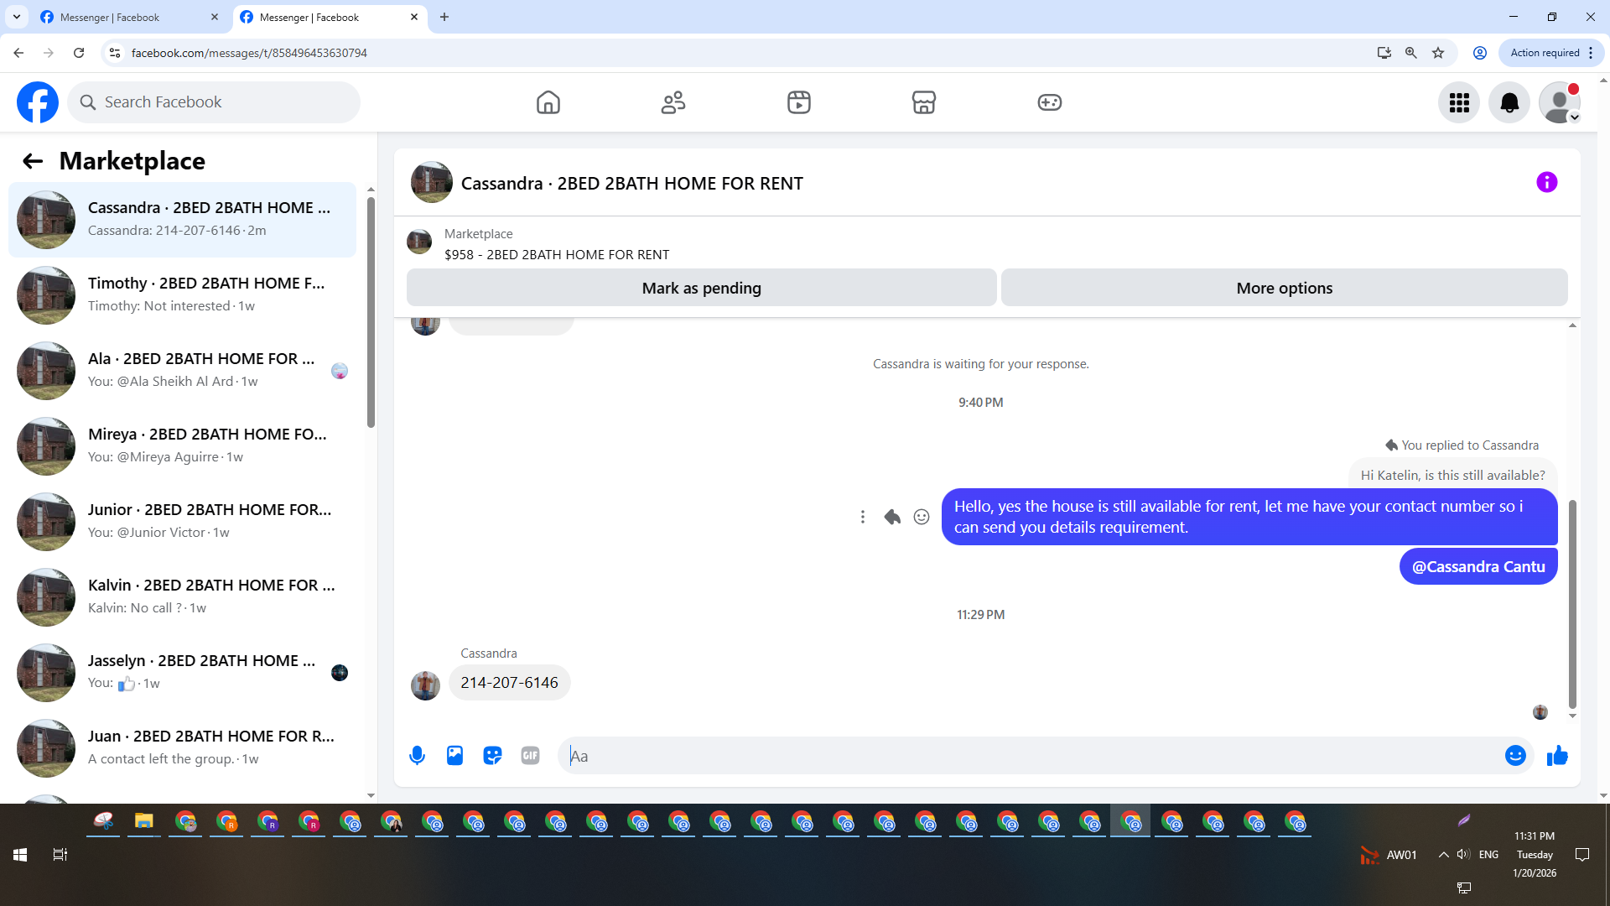The width and height of the screenshot is (1610, 906).
Task: Bookmark this page with the star
Action: tap(1438, 53)
